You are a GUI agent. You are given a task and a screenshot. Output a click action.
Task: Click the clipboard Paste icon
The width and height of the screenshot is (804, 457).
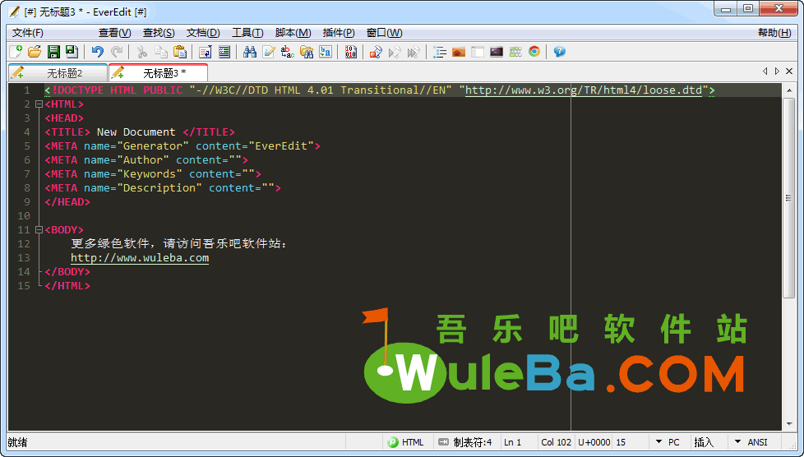pyautogui.click(x=180, y=51)
